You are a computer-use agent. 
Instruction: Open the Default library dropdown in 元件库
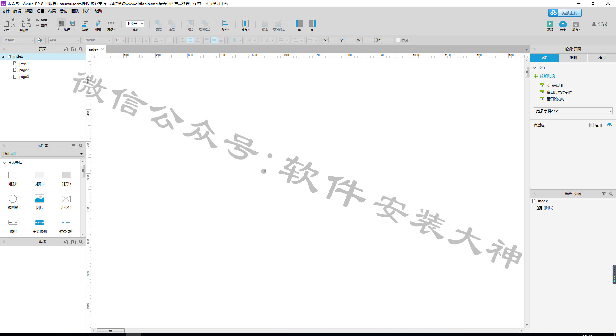43,154
